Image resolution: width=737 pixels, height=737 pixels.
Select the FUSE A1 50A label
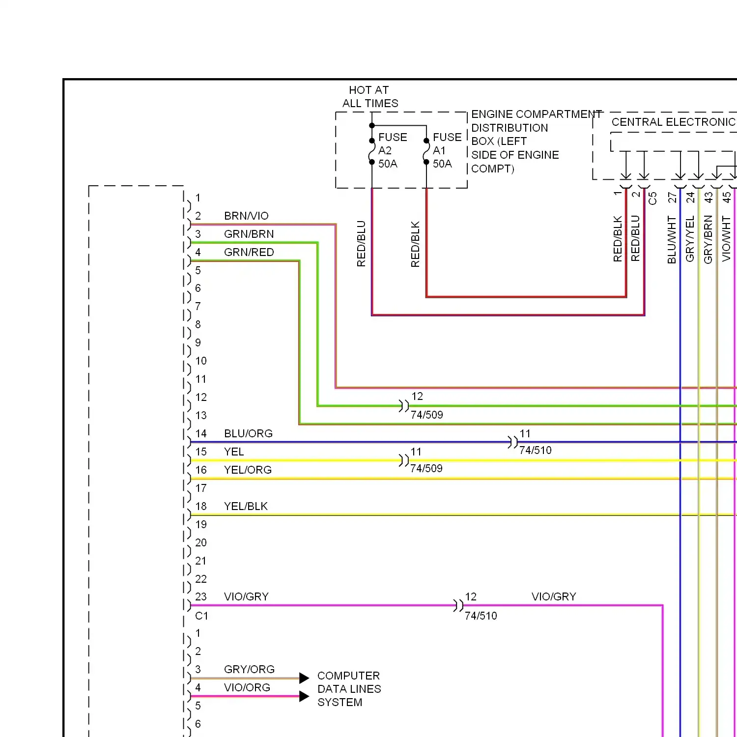point(447,150)
